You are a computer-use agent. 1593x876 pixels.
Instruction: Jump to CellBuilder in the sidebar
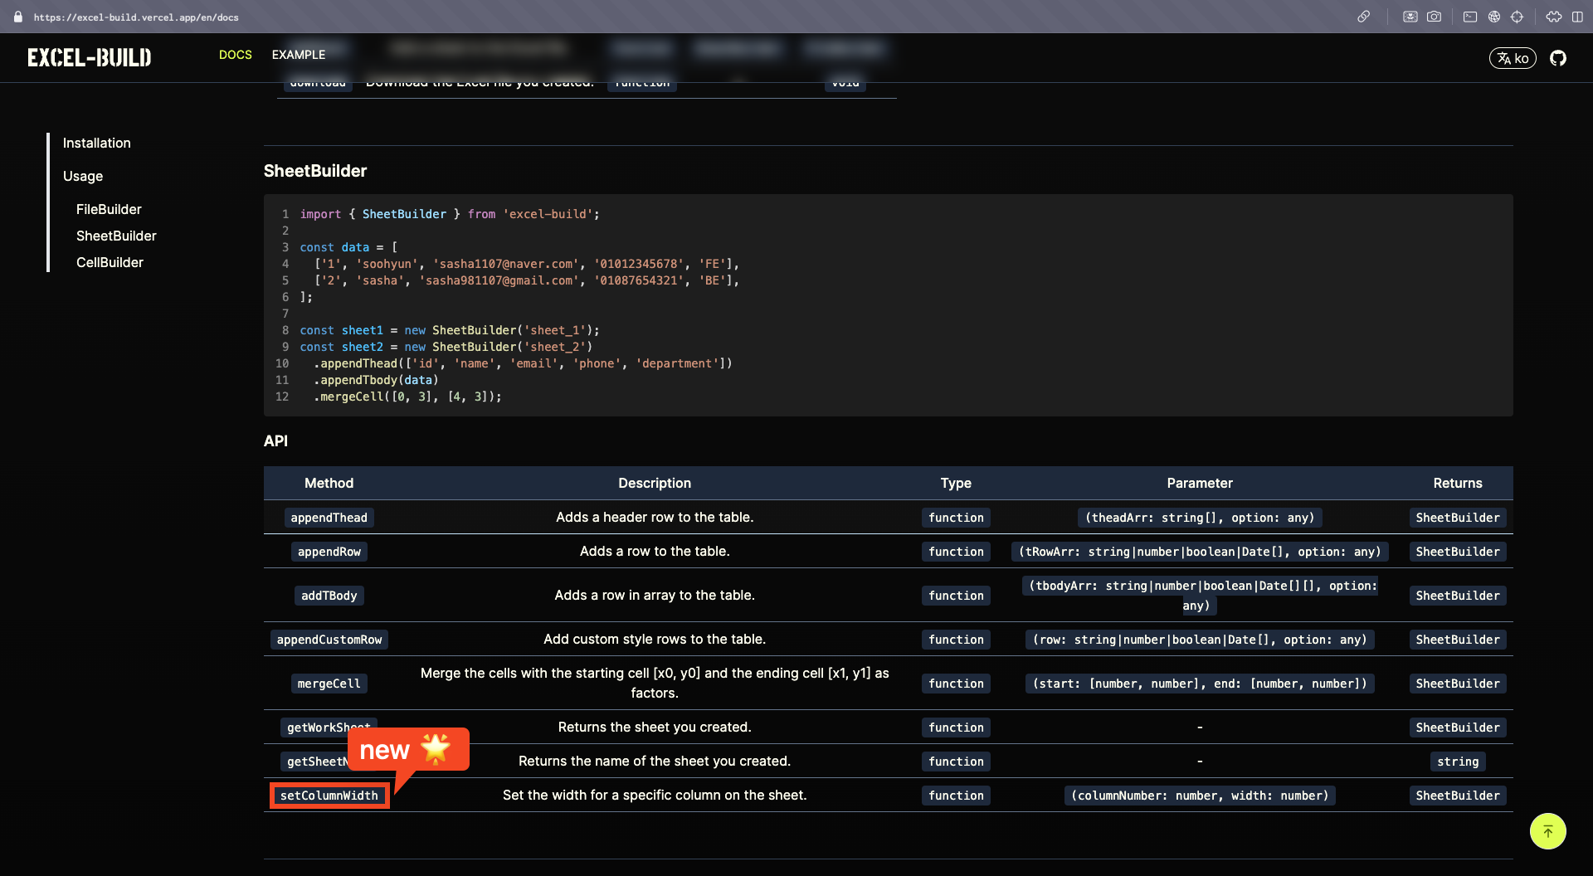[110, 262]
